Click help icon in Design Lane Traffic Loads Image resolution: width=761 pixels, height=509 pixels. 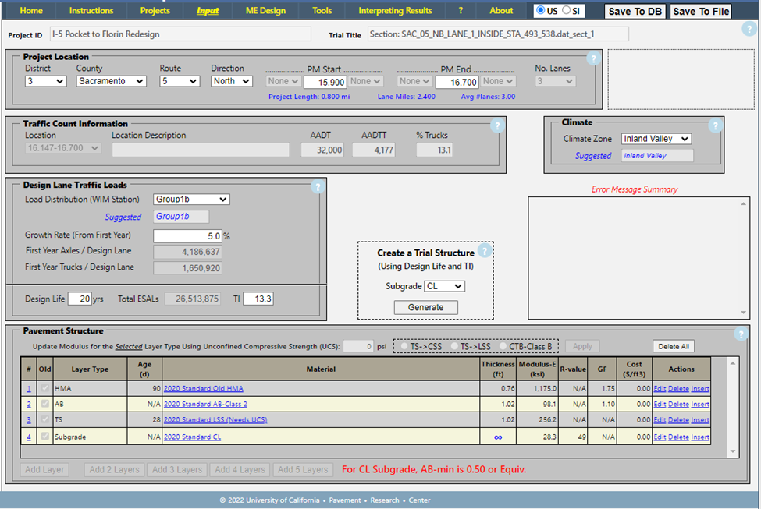pos(317,186)
